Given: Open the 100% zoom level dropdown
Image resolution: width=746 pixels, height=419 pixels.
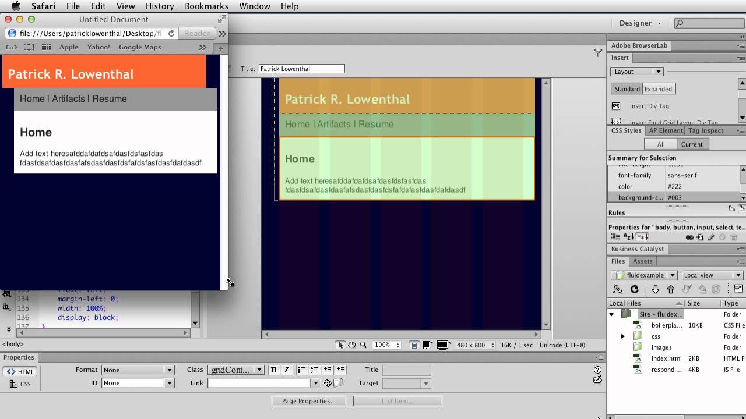Looking at the screenshot, I should [x=386, y=345].
